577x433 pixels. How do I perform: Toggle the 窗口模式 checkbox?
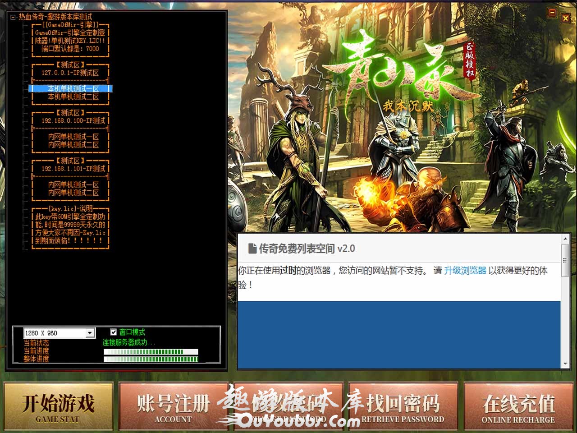[x=114, y=332]
